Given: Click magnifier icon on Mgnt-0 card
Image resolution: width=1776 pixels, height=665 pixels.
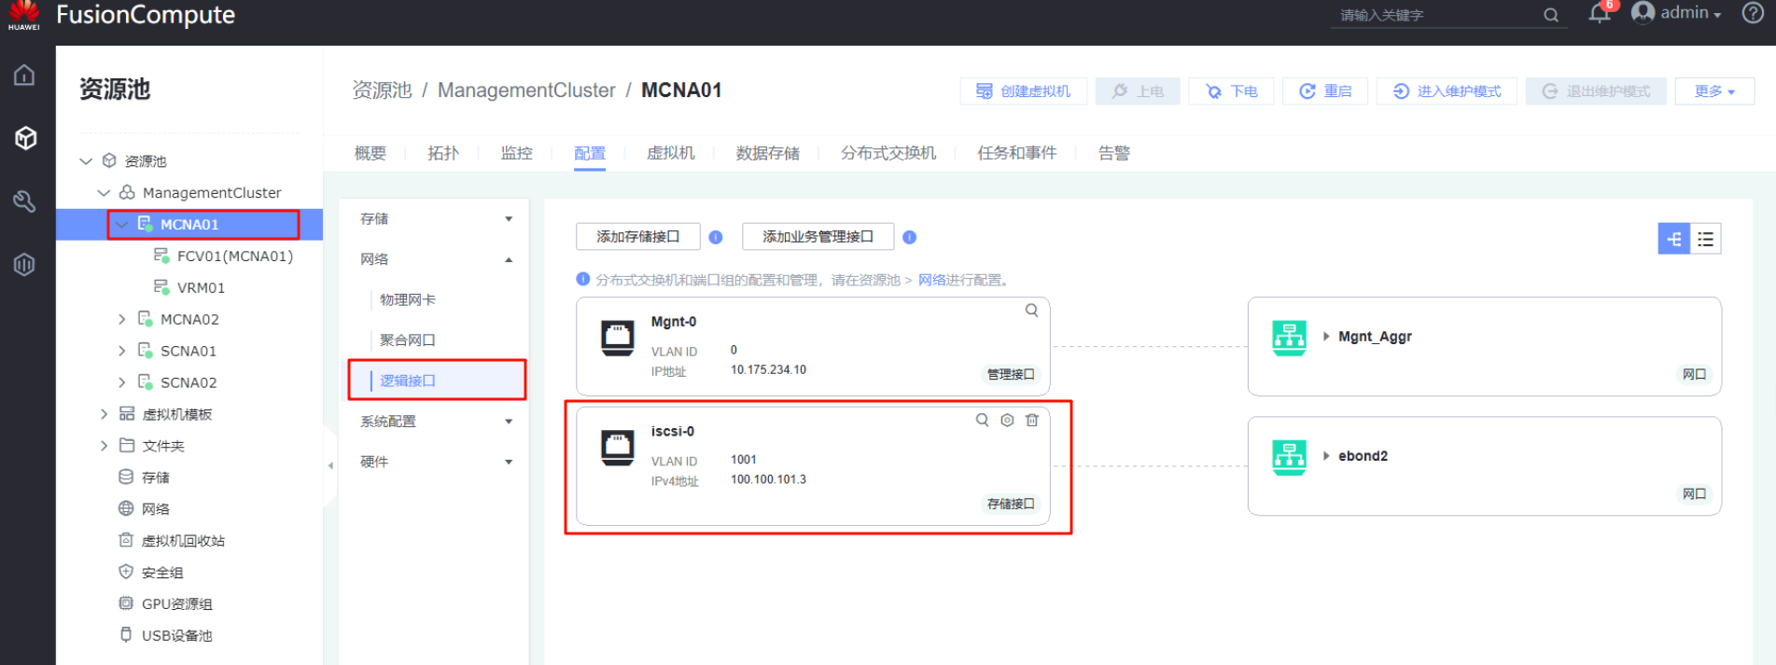Looking at the screenshot, I should (1031, 311).
